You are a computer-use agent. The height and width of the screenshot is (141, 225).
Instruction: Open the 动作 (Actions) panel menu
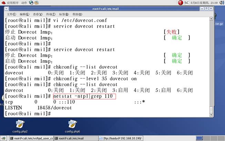(24, 3)
